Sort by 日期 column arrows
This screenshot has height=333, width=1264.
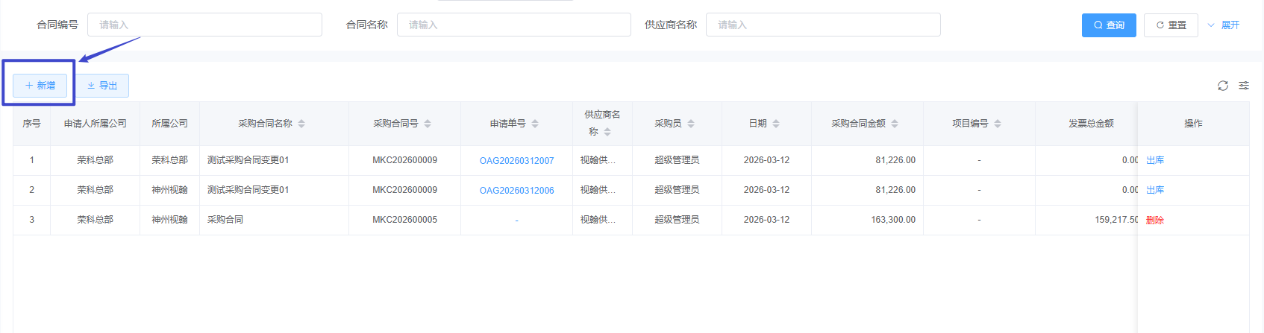click(x=776, y=124)
